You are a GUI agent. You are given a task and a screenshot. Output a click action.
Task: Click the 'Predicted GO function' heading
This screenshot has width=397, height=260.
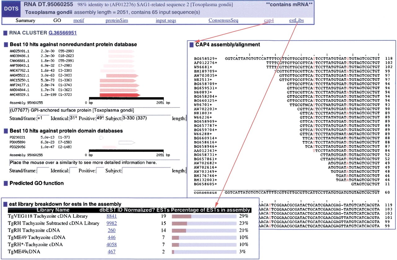[x=37, y=183]
